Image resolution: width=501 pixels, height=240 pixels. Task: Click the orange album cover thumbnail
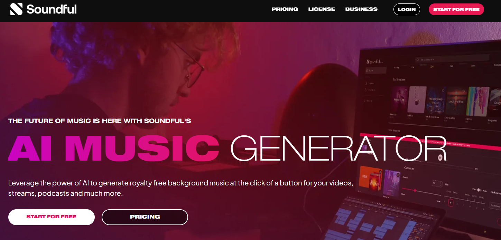tap(371, 178)
